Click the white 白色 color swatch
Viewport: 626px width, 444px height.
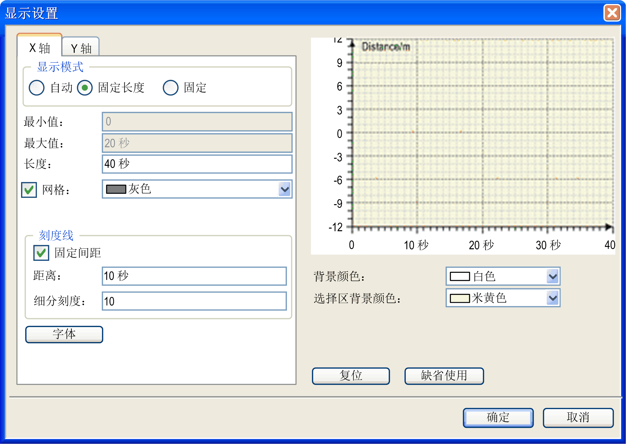(x=460, y=277)
